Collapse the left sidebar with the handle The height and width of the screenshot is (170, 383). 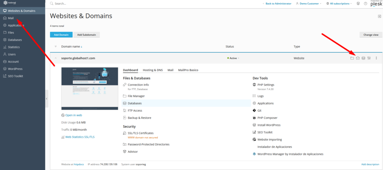pos(47,98)
